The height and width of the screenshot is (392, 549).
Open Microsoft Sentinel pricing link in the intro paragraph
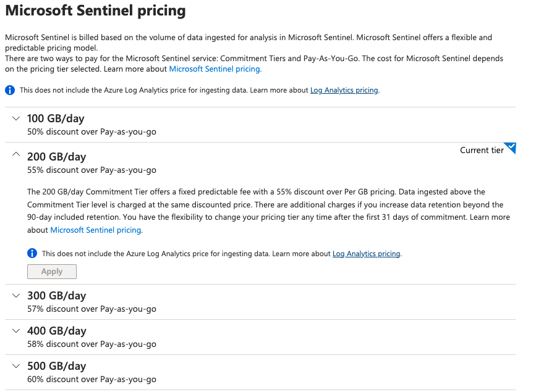pyautogui.click(x=215, y=69)
